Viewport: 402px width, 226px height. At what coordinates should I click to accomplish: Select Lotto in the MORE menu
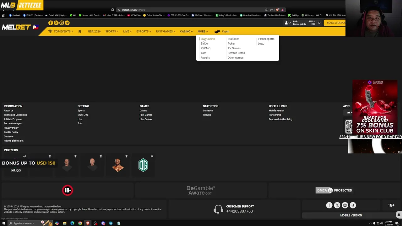261,44
